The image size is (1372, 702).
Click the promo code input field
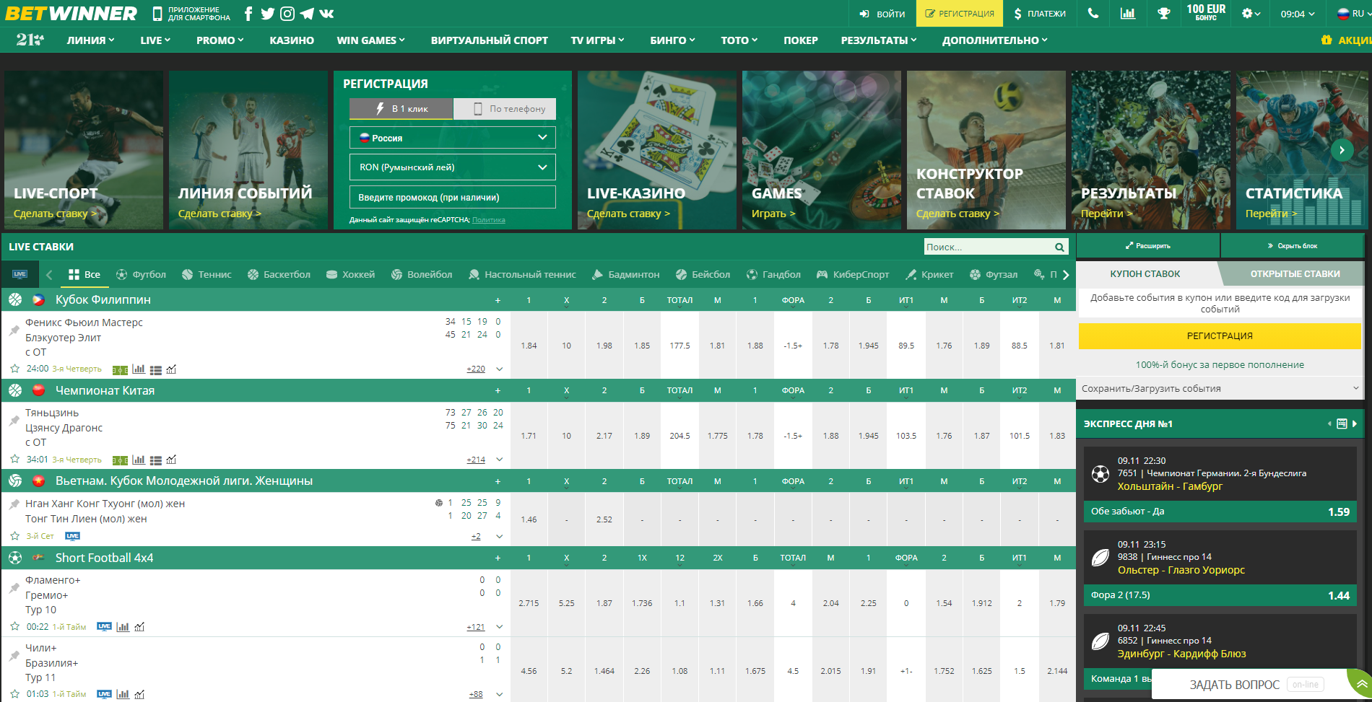(x=452, y=198)
